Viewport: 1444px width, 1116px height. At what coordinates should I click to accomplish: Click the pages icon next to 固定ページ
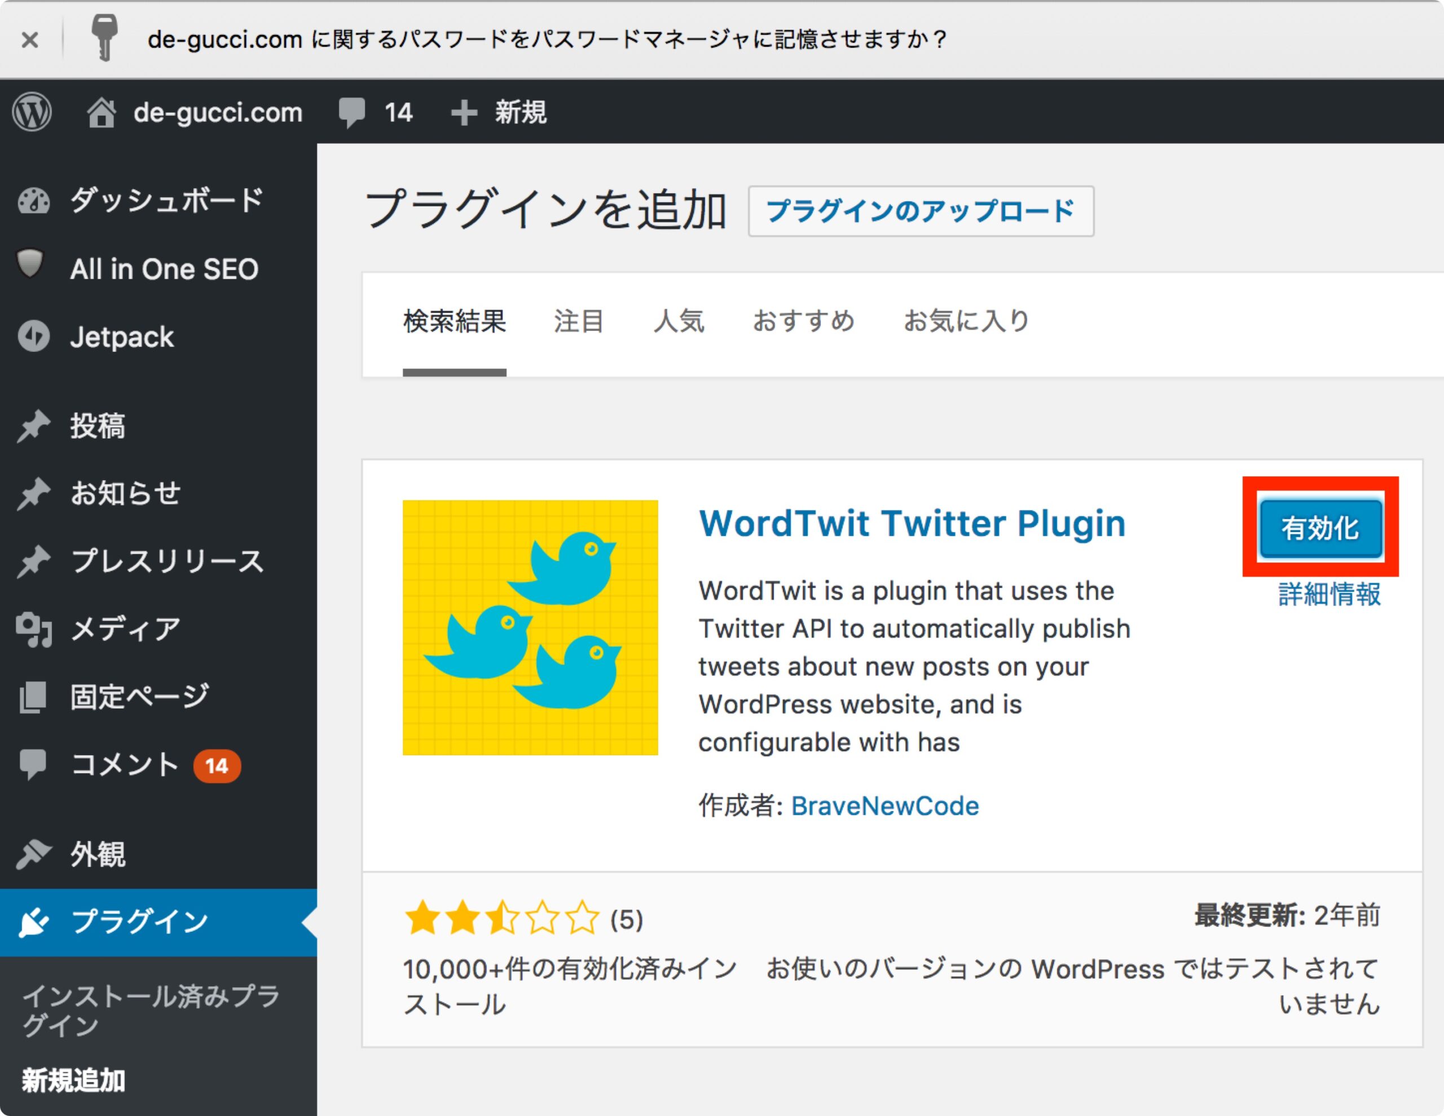click(33, 698)
